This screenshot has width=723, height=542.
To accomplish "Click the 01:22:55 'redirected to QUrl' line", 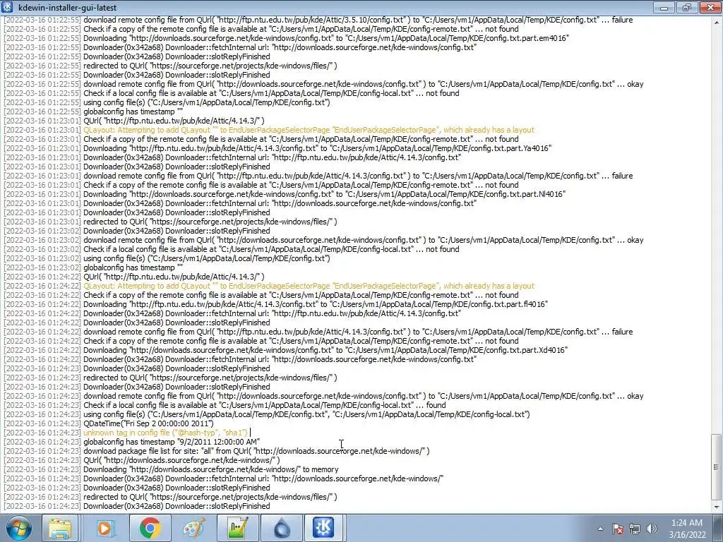I will 171,66.
